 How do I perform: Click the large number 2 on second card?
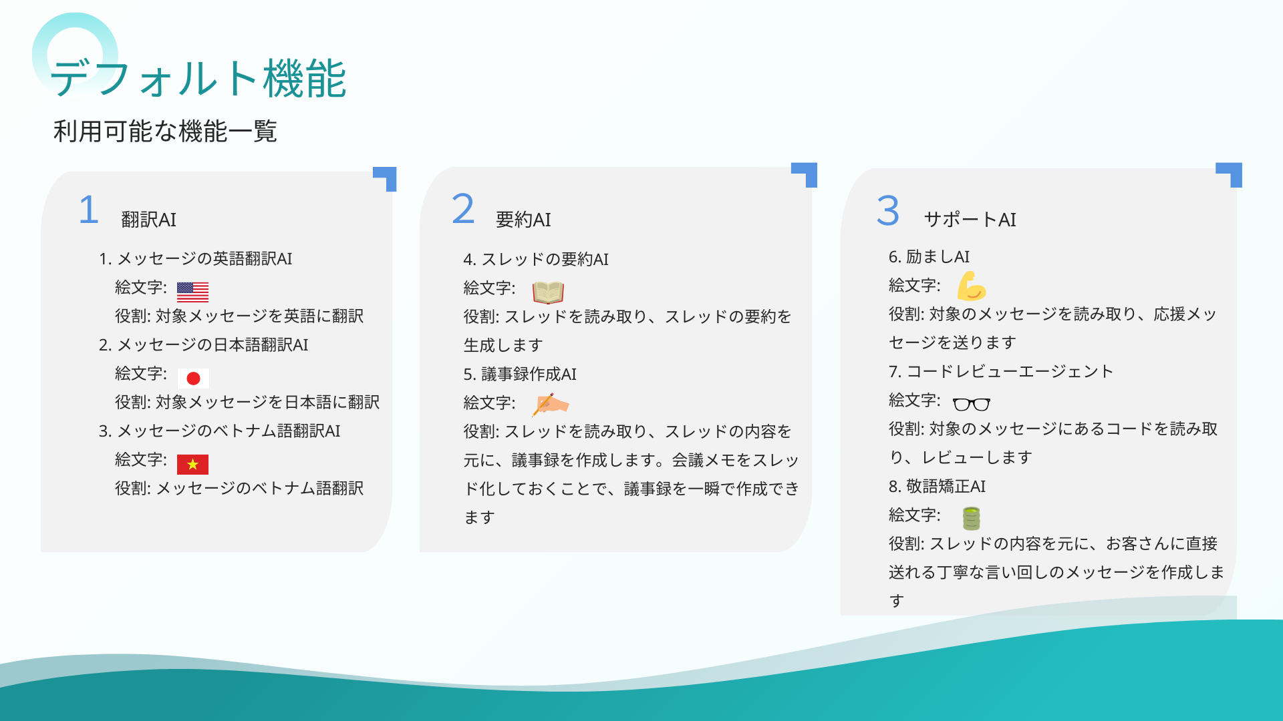463,209
